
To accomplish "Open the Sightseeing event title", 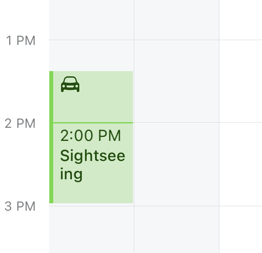I will 92,165.
